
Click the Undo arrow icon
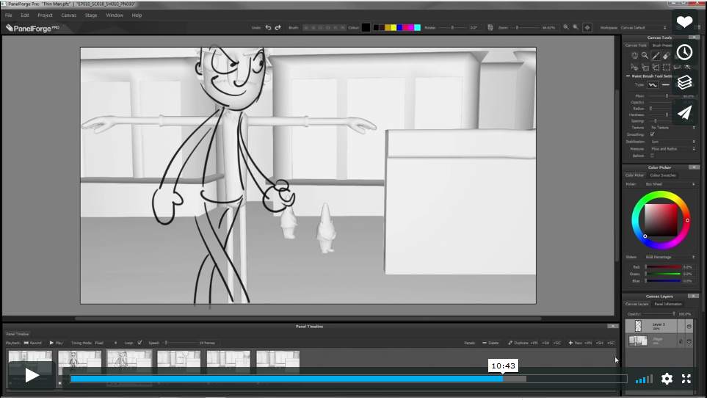[268, 27]
